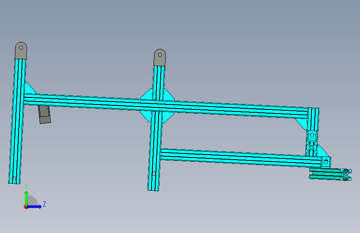Click end-face profile of bottom-right short extrusion

[346, 175]
